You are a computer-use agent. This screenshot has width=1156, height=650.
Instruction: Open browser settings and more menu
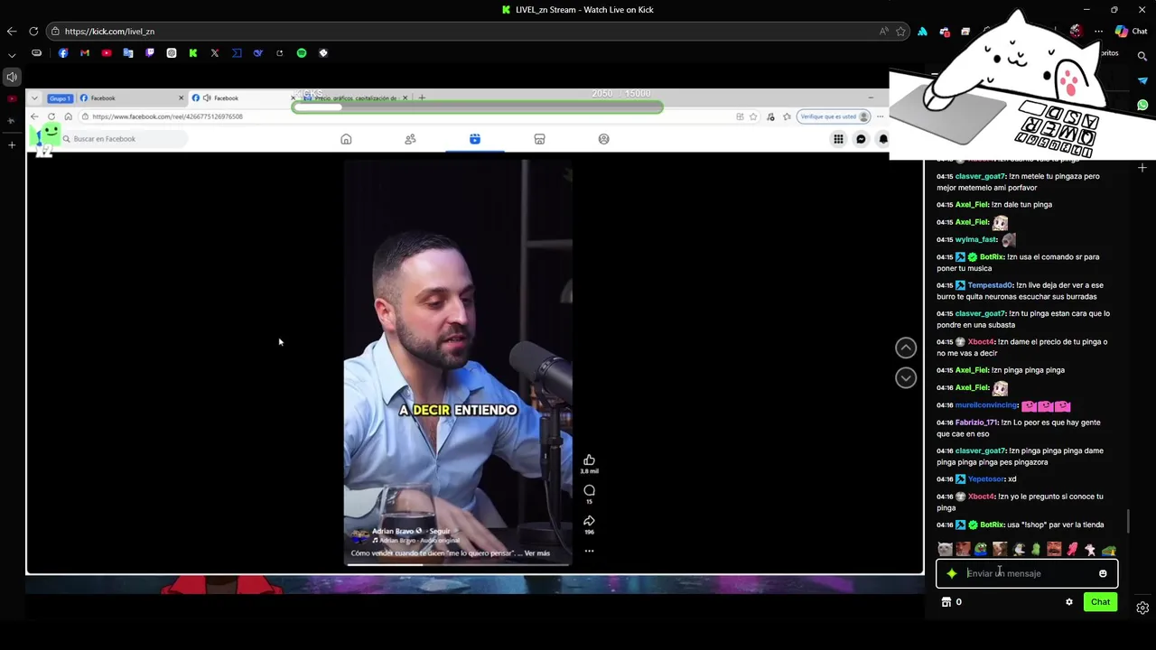coord(1098,32)
